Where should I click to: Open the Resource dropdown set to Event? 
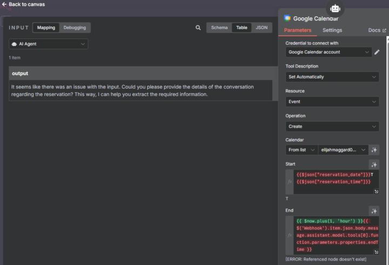[332, 101]
